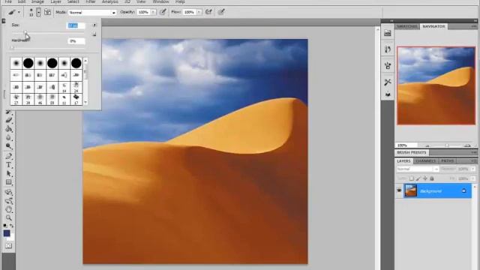Hide the Background layer with eye icon

399,190
